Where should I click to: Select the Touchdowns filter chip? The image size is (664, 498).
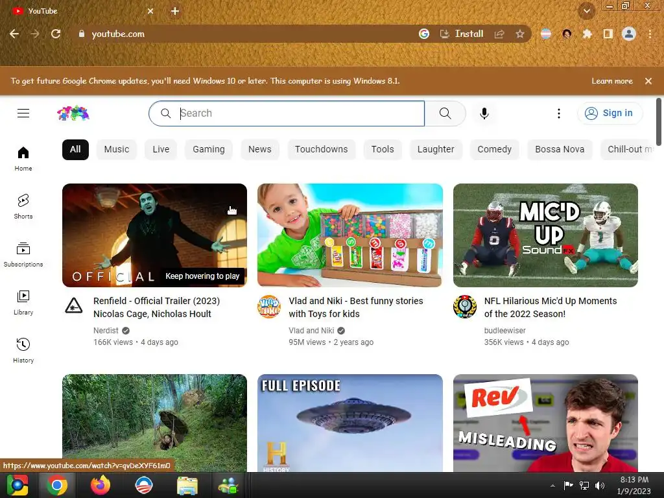click(322, 150)
